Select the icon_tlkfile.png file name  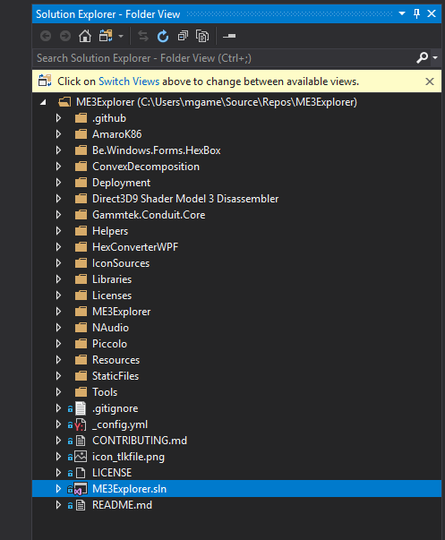click(x=128, y=457)
